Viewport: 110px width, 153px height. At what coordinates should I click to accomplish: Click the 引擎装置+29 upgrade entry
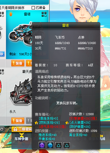pyautogui.click(x=83, y=119)
